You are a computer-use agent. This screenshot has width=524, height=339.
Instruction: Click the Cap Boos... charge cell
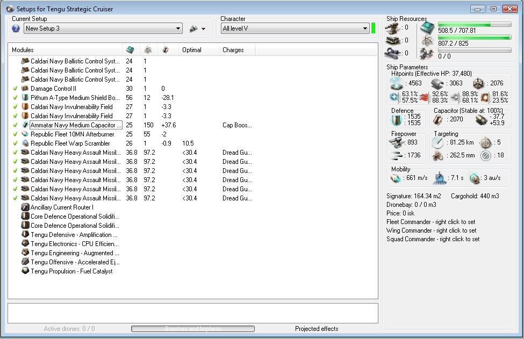click(237, 125)
